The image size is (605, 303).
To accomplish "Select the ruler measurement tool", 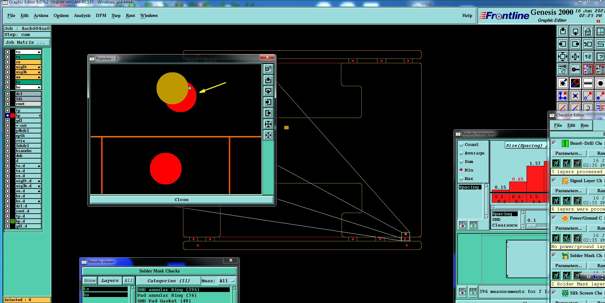I will pos(588,83).
